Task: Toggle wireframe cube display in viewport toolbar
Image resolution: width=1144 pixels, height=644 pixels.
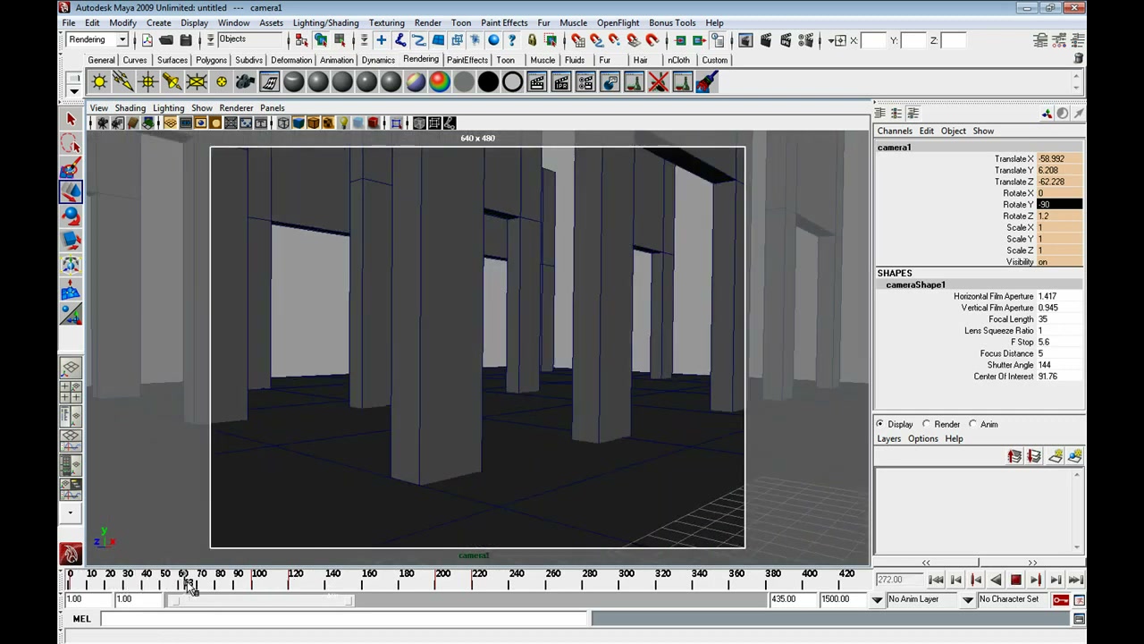Action: (x=283, y=123)
